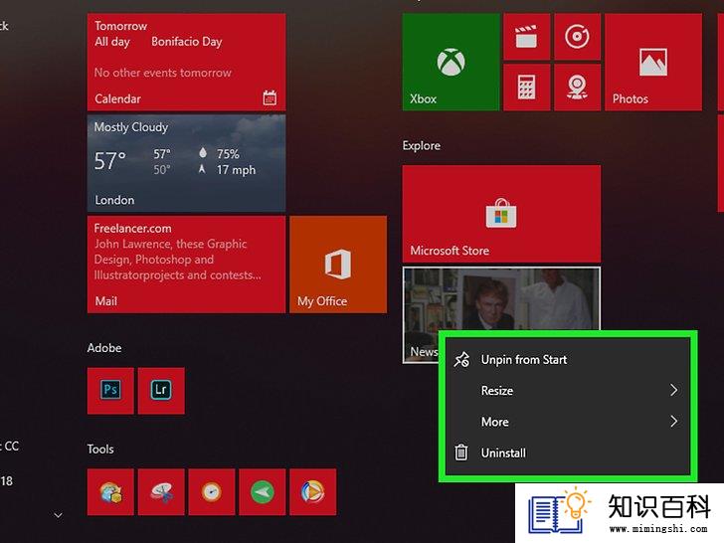Open the More submenu

[568, 422]
